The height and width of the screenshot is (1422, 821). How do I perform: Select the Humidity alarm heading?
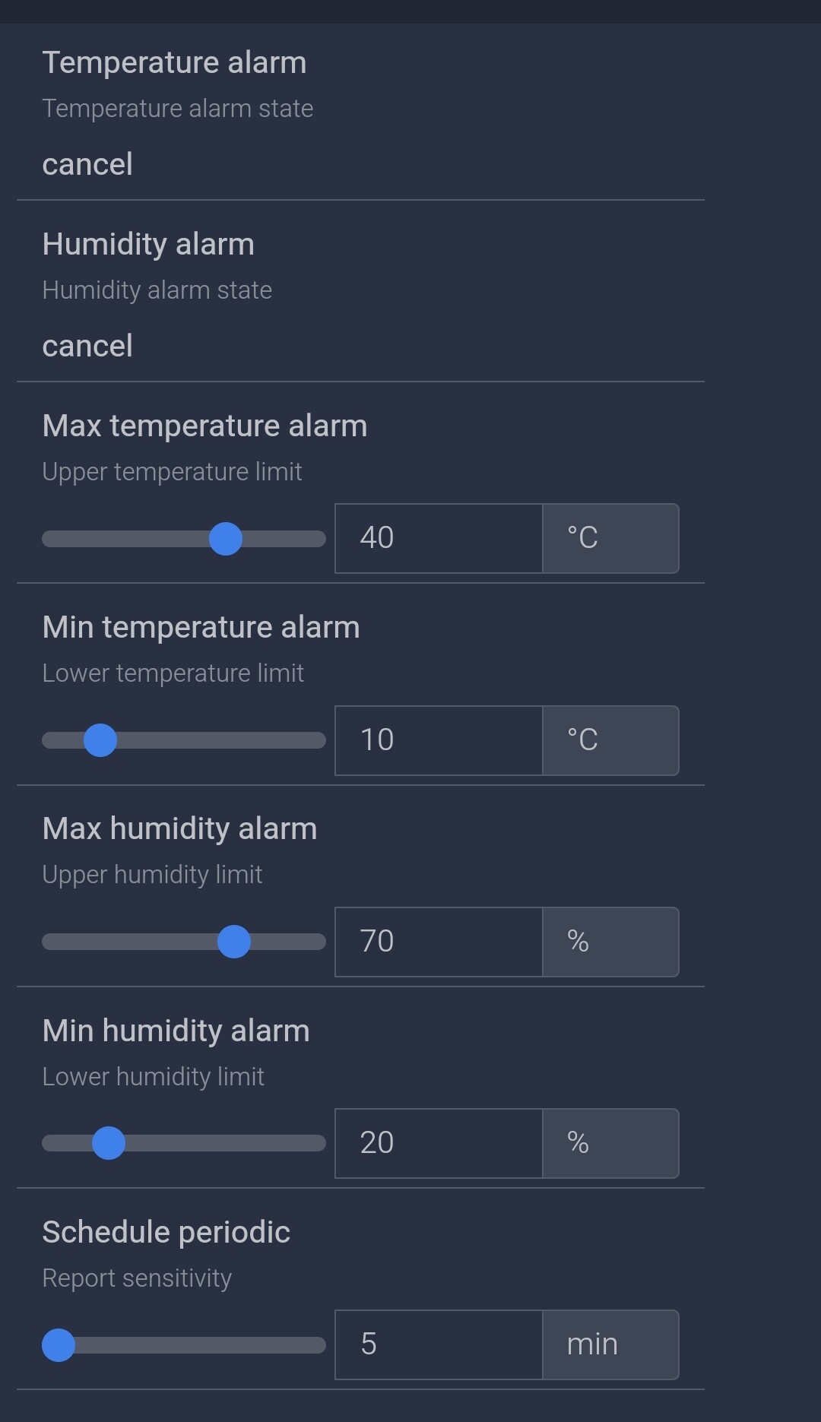pos(148,244)
